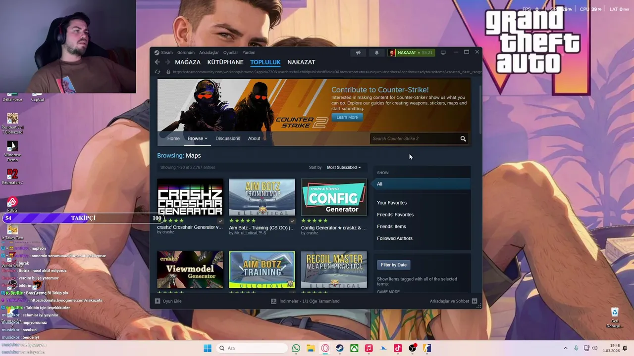This screenshot has height=356, width=634.
Task: Open the Recoil Master Weapon Practice thumbnail
Action: tap(334, 269)
